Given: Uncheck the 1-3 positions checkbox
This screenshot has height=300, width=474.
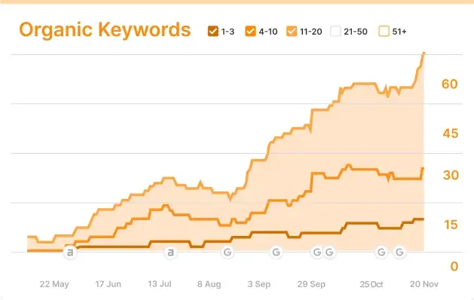Looking at the screenshot, I should click(x=213, y=31).
